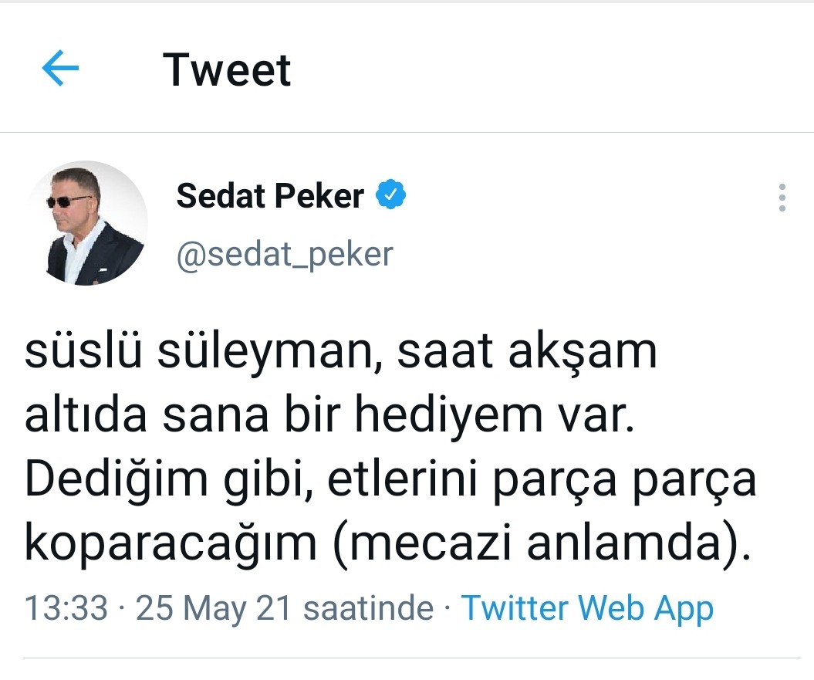Click the "Dediğim gibi," phrase
Viewport: 814px width, 680px height.
pos(169,482)
